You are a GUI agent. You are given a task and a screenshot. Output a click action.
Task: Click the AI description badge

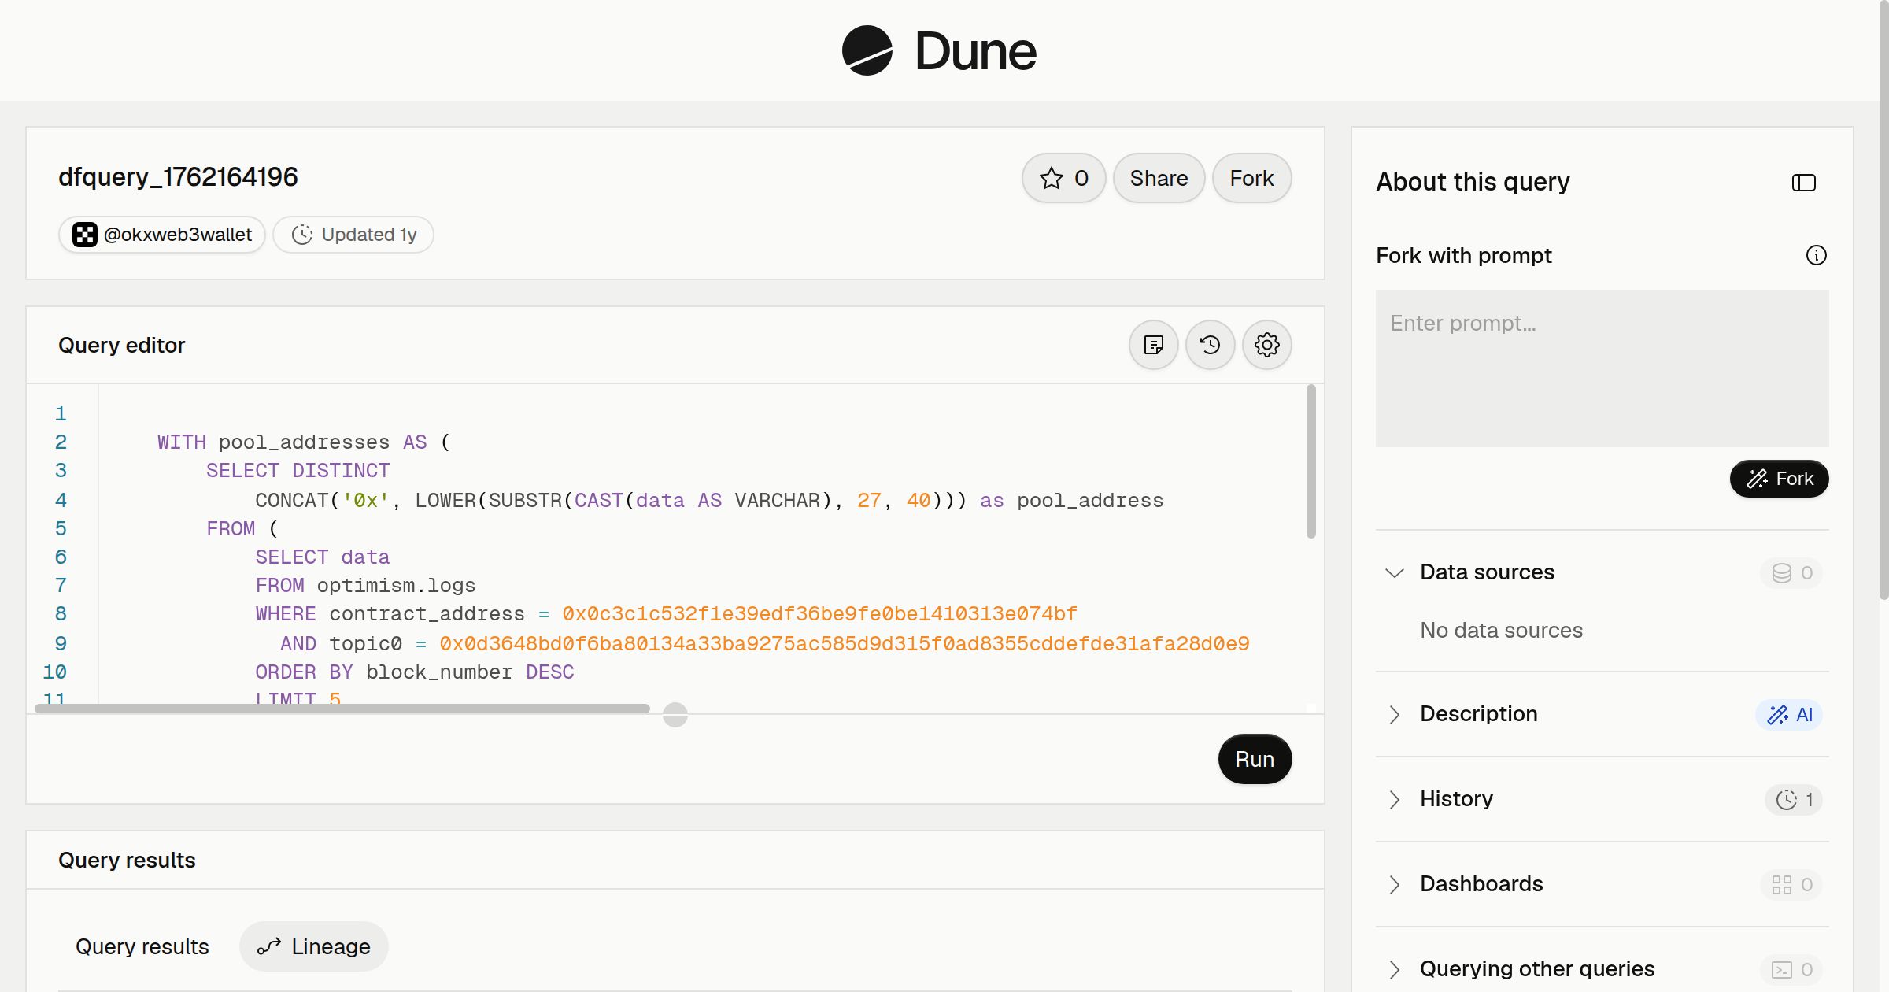1789,714
